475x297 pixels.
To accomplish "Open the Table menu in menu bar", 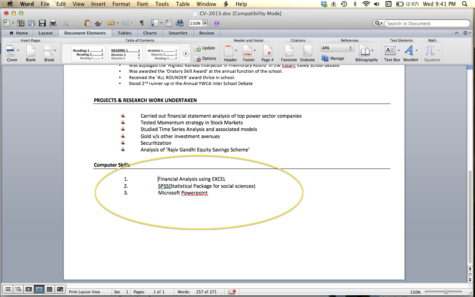I will [x=183, y=4].
